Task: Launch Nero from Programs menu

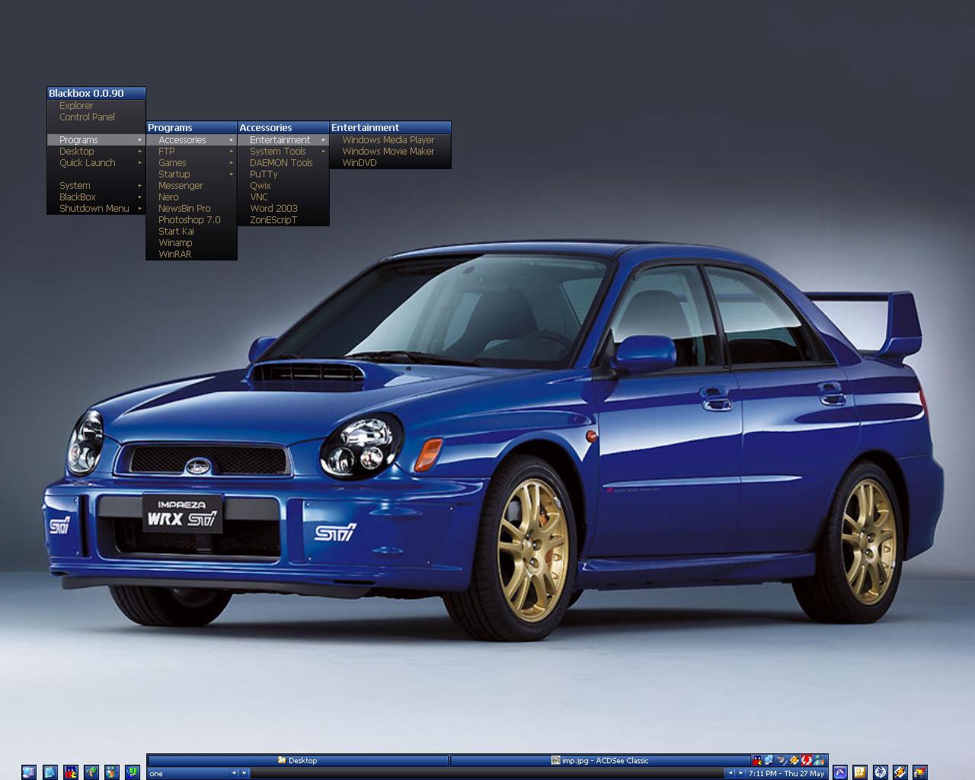Action: point(191,197)
